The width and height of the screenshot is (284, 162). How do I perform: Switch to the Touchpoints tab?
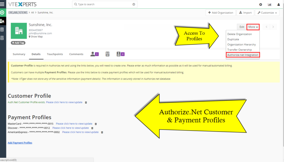point(55,54)
